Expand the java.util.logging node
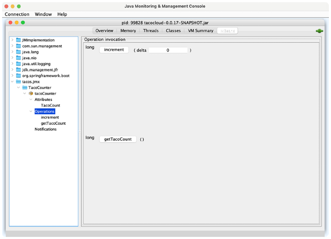 13,64
